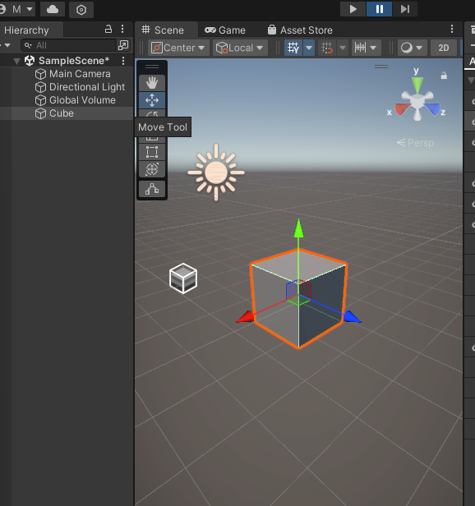
Task: Toggle the hierarchy panel lock
Action: pos(108,30)
